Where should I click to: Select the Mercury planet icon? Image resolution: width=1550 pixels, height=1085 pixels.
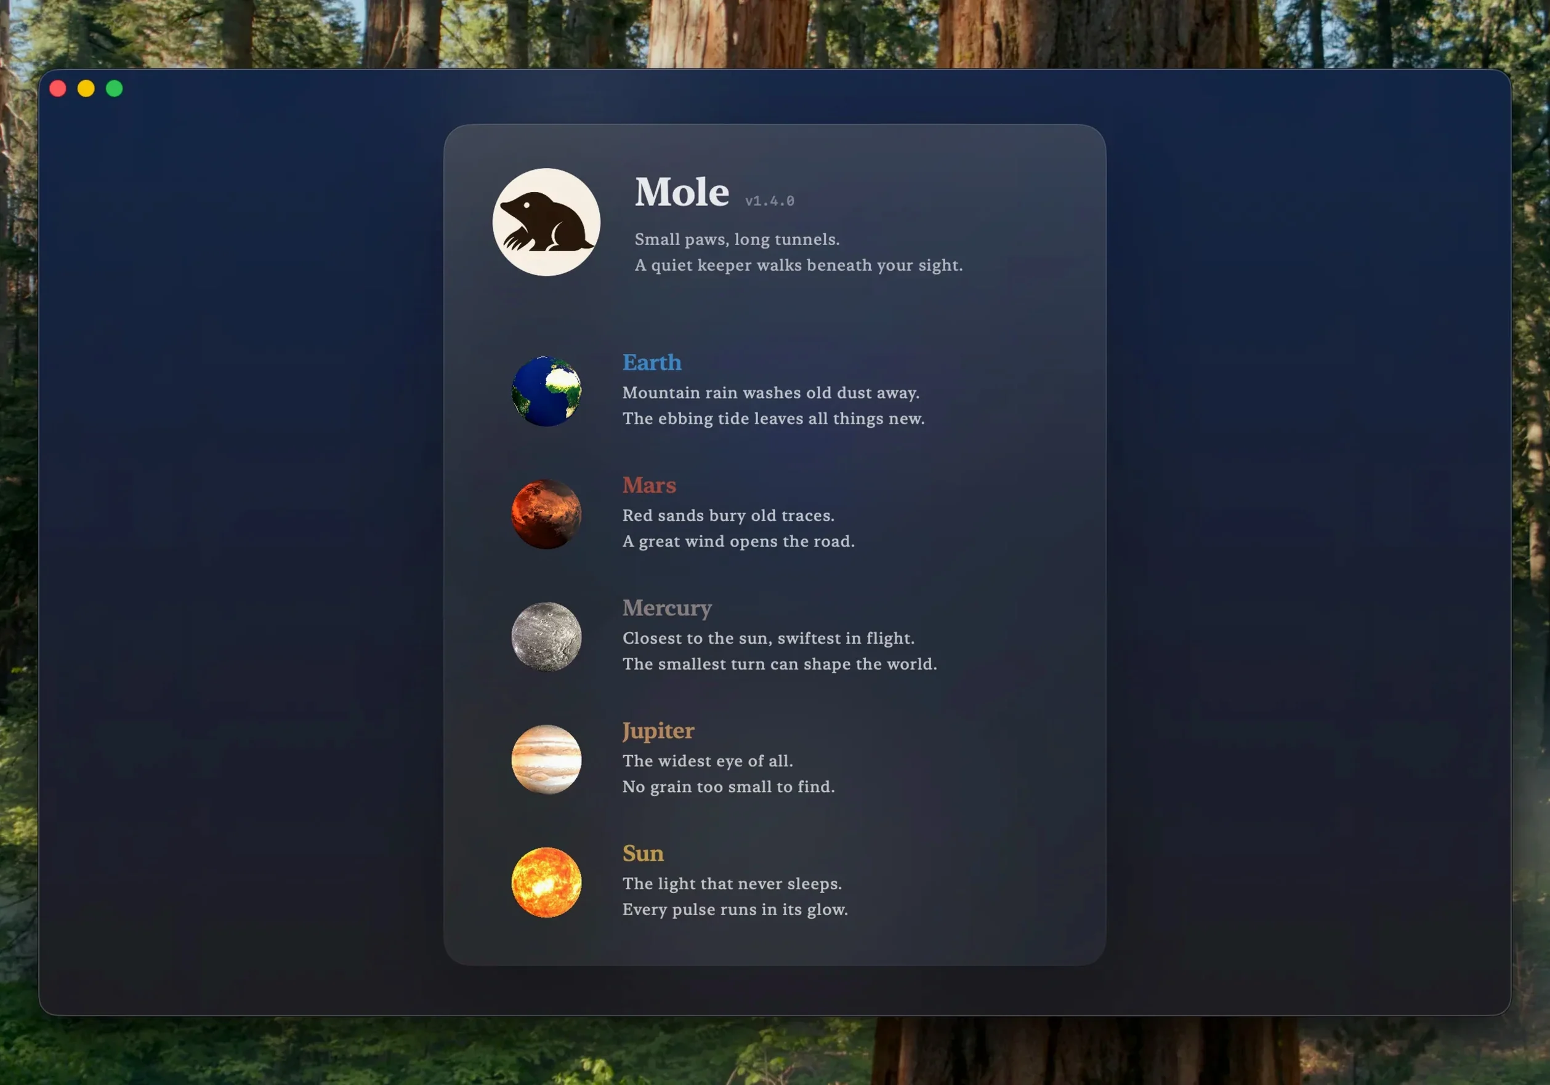(546, 637)
